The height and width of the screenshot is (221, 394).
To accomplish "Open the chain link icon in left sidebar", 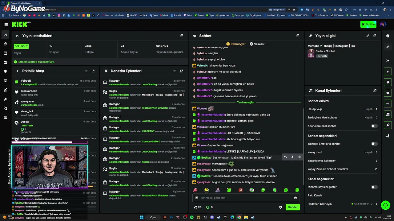I will (x=5, y=44).
